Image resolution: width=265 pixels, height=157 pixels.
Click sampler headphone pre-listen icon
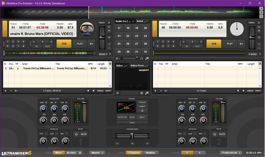coord(142,59)
